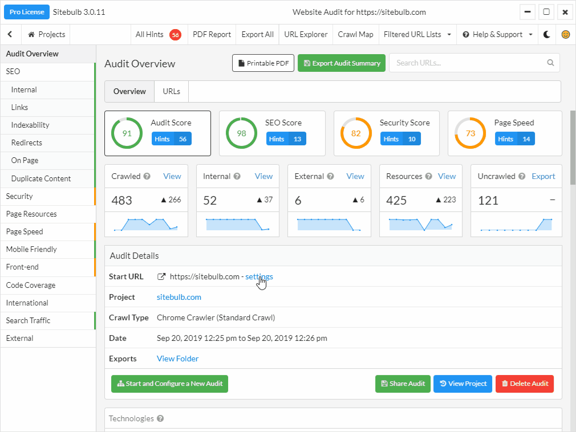This screenshot has height=432, width=576.
Task: Open the sitebulb.com project link
Action: coord(179,297)
